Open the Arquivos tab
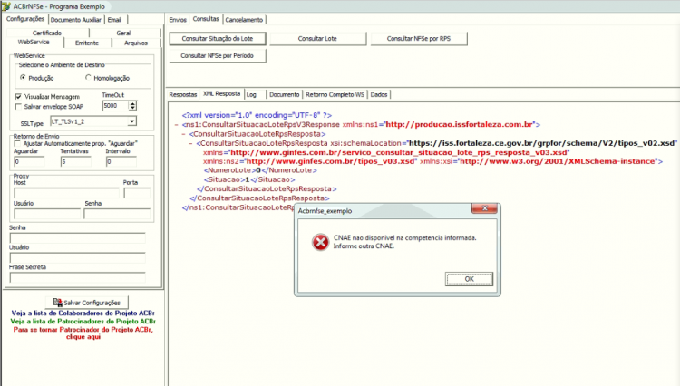Image resolution: width=680 pixels, height=386 pixels. click(136, 43)
